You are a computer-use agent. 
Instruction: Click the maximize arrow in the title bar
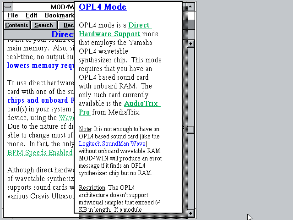191,6
